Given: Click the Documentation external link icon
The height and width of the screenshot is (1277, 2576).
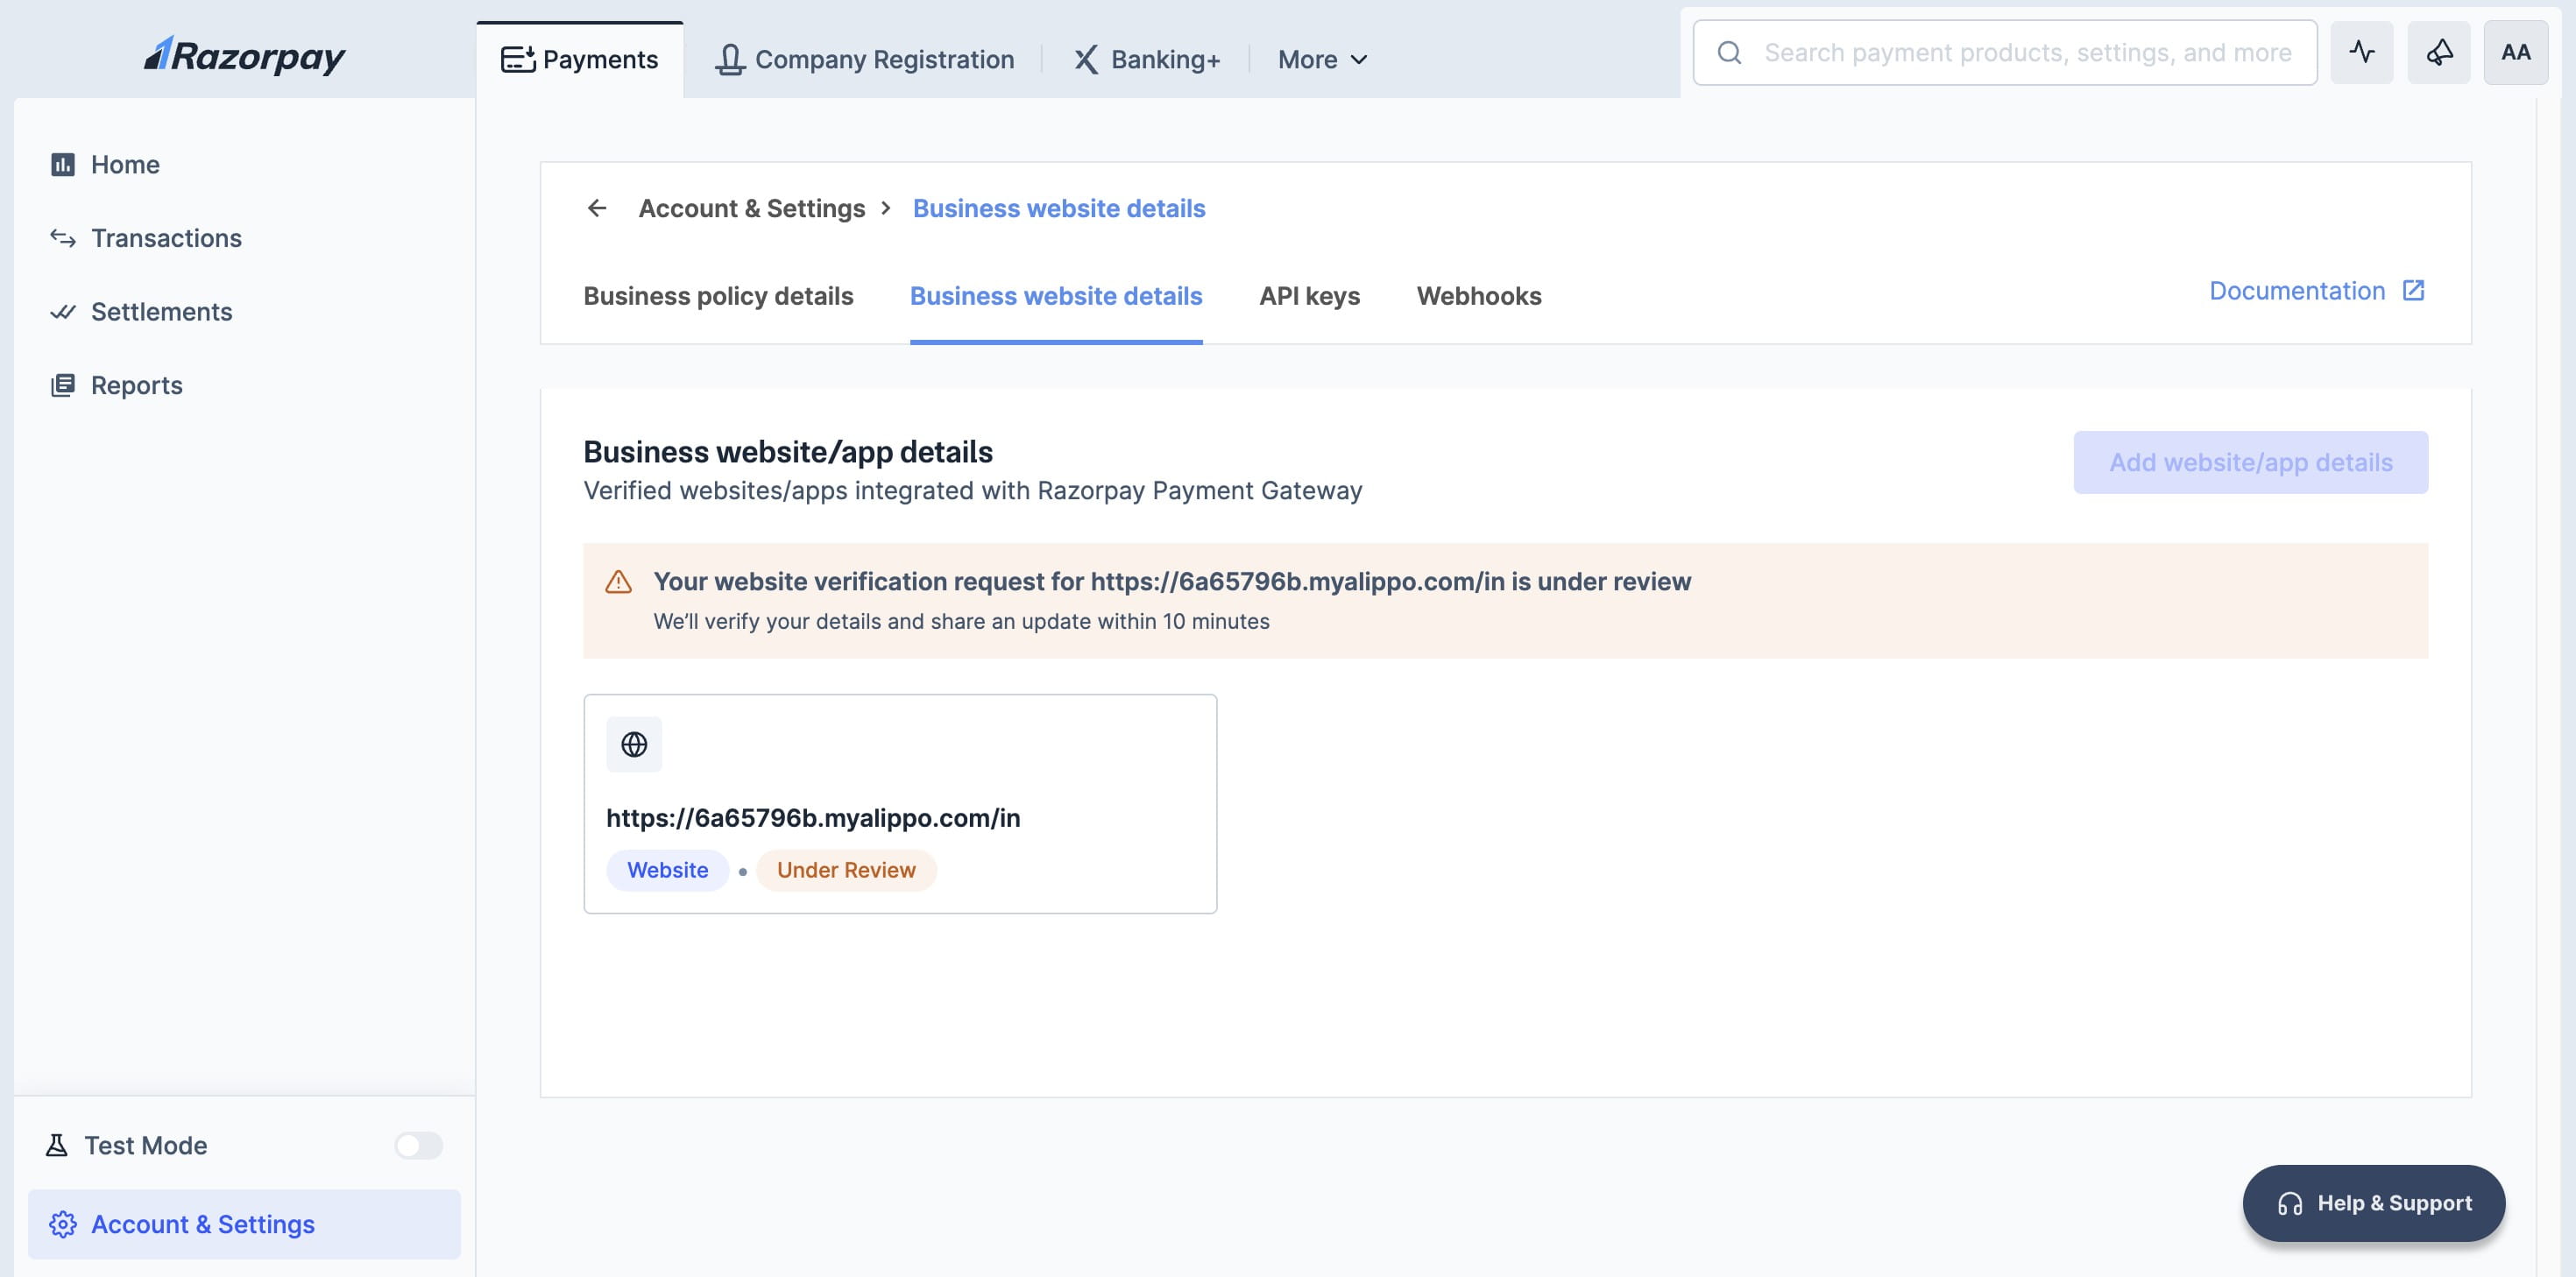Looking at the screenshot, I should point(2413,291).
